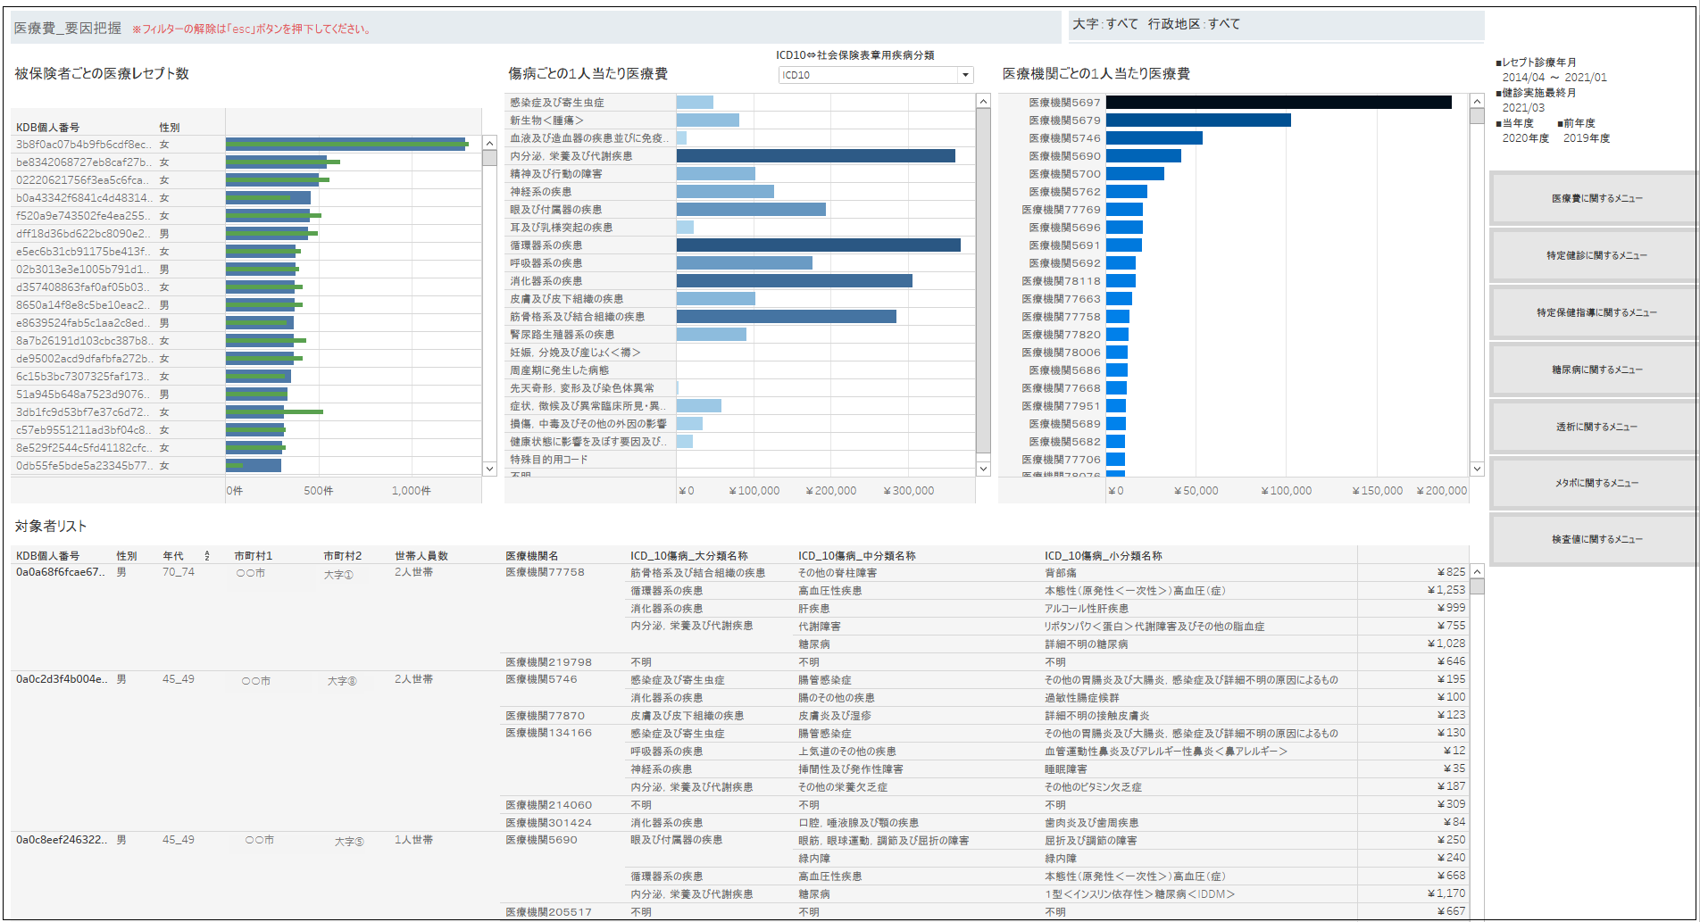Click the ¥1,170 cost value
This screenshot has width=1700, height=922.
[x=1446, y=893]
